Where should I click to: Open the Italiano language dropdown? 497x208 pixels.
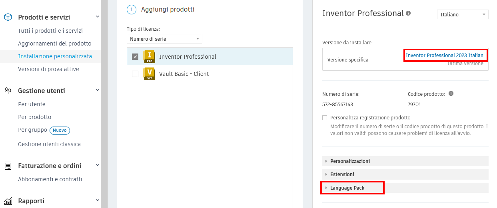pos(462,14)
